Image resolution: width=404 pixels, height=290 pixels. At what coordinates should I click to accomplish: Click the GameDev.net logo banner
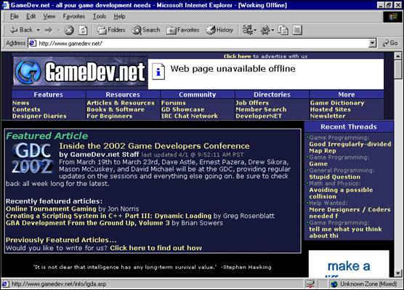80,72
